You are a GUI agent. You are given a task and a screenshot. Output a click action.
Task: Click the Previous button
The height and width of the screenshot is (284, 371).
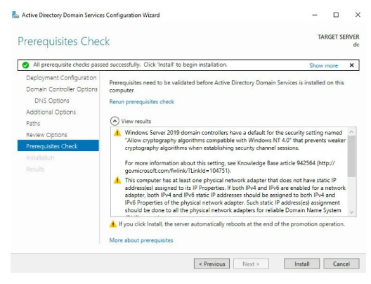click(211, 264)
